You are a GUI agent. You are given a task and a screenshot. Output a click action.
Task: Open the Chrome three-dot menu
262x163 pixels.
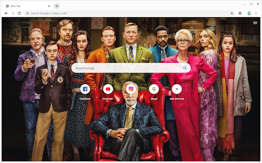pos(256,13)
